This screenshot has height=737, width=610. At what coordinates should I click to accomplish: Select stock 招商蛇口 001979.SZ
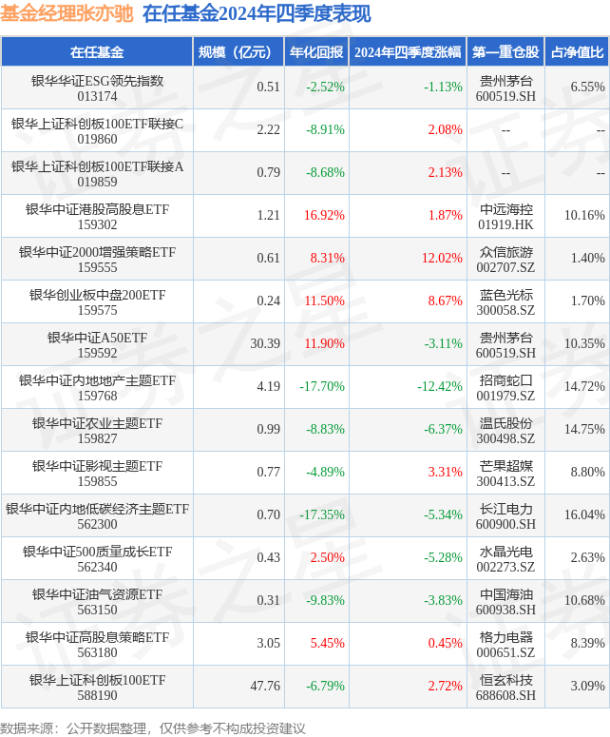[x=505, y=387]
